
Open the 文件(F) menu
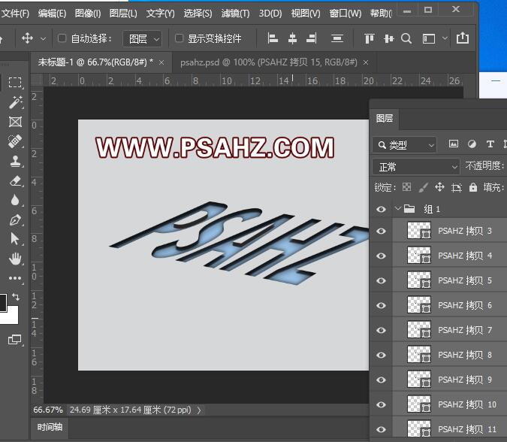click(15, 14)
